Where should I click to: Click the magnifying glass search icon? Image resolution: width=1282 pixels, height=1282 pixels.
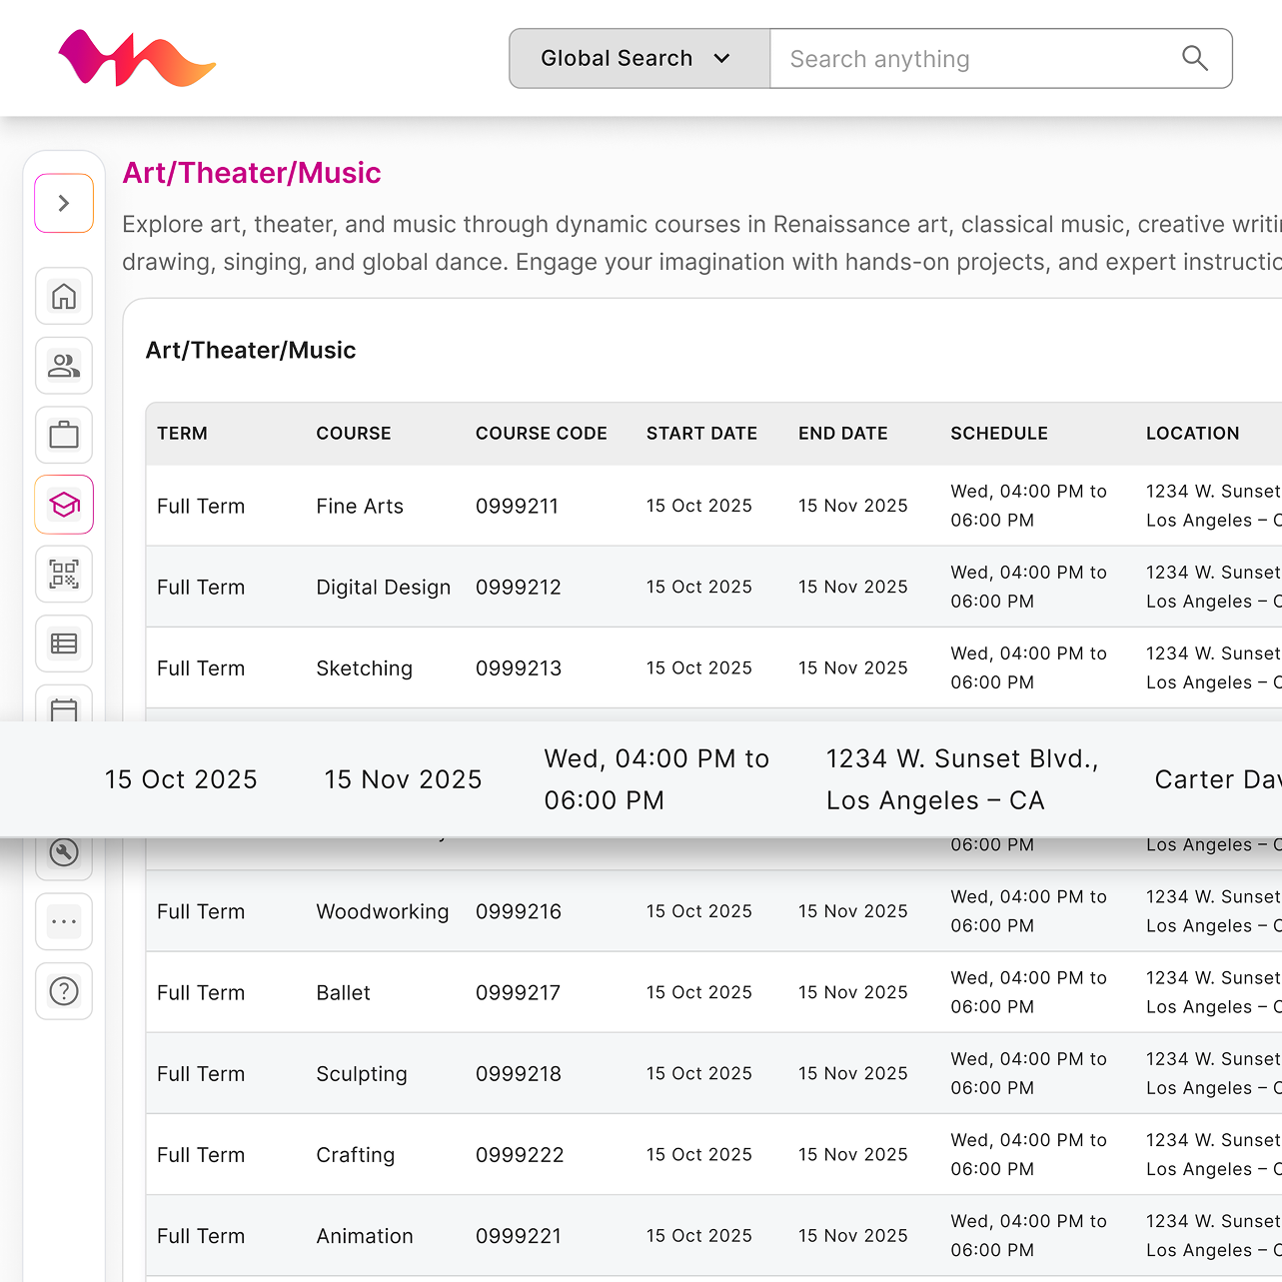tap(1194, 59)
